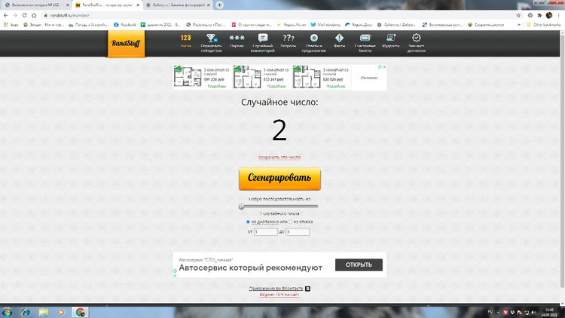
Task: Click the RandStuff logo
Action: pos(126,44)
